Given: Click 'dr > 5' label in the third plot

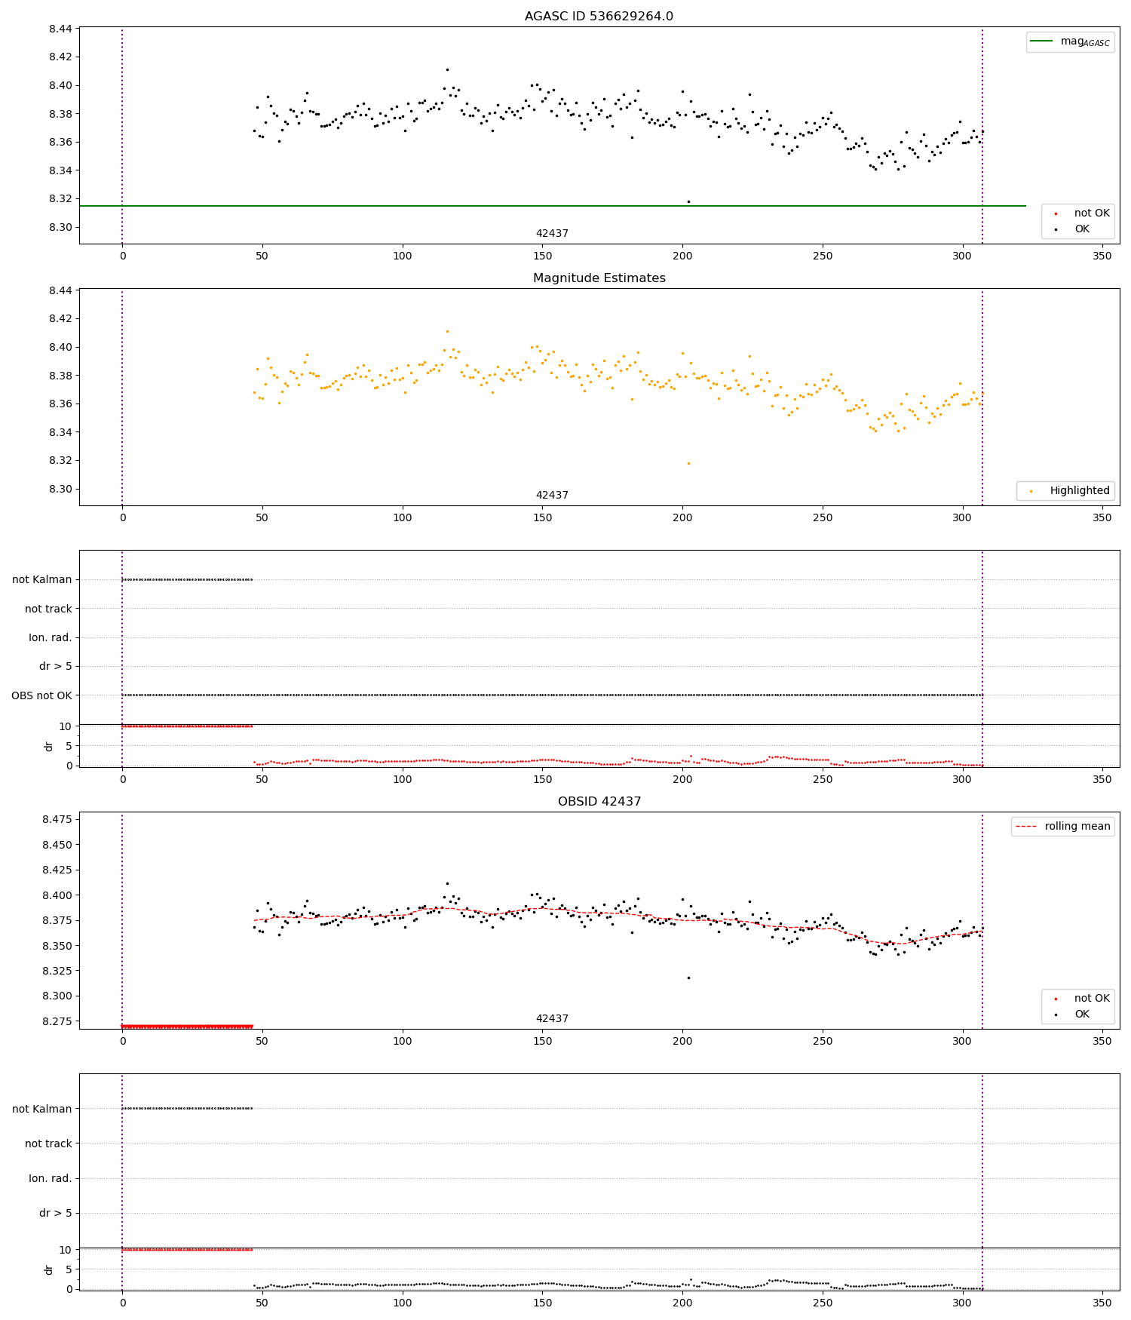Looking at the screenshot, I should tap(56, 667).
